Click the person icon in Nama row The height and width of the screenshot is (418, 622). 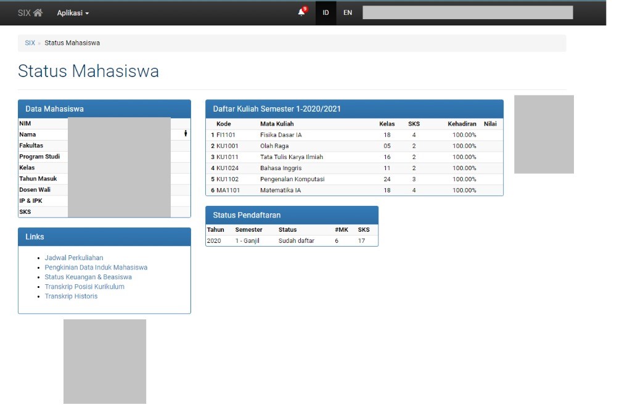pyautogui.click(x=186, y=134)
